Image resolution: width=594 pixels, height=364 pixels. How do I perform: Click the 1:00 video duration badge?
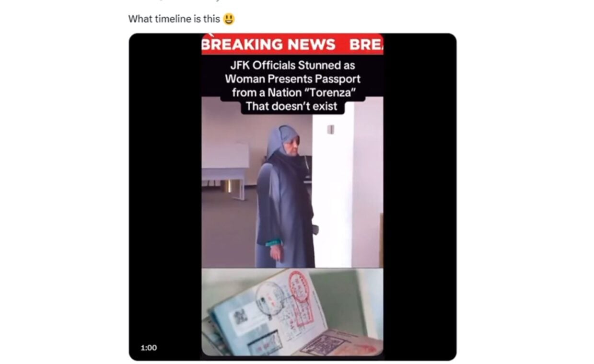coord(149,348)
